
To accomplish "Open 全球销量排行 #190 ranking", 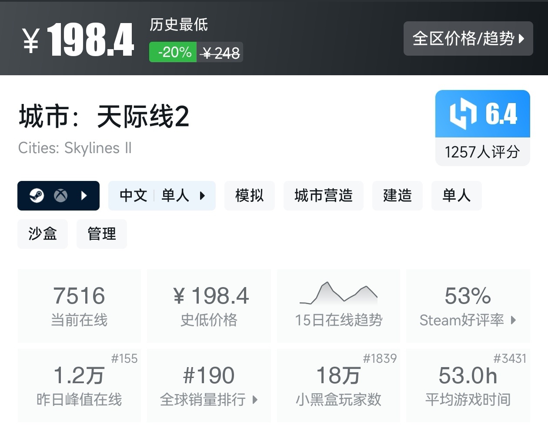I will (209, 385).
